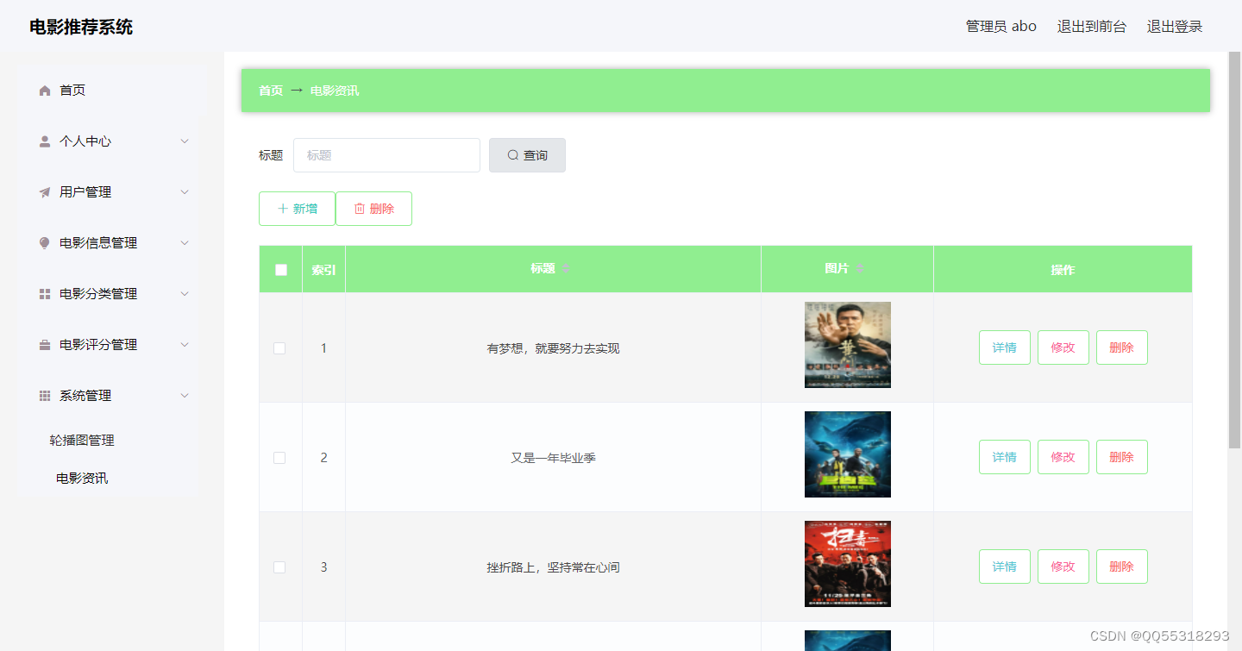Click sort arrows in 标题 column header
1242x651 pixels.
[566, 269]
